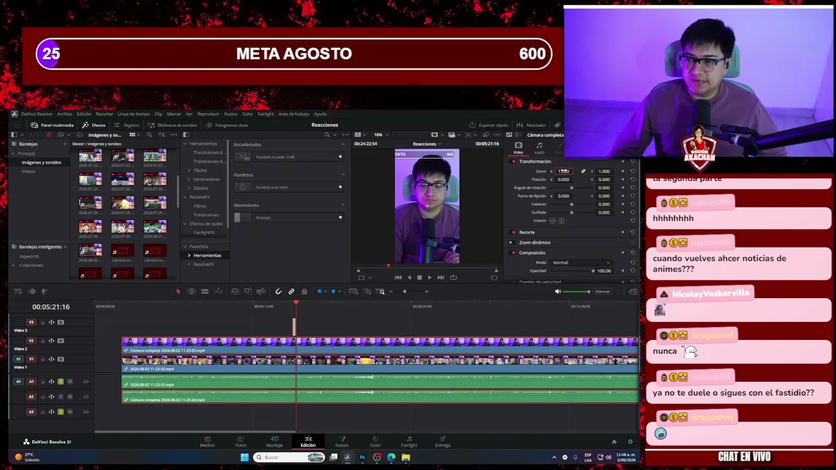Adjust the Ángulo de rotación slider
The width and height of the screenshot is (836, 470).
coord(571,187)
